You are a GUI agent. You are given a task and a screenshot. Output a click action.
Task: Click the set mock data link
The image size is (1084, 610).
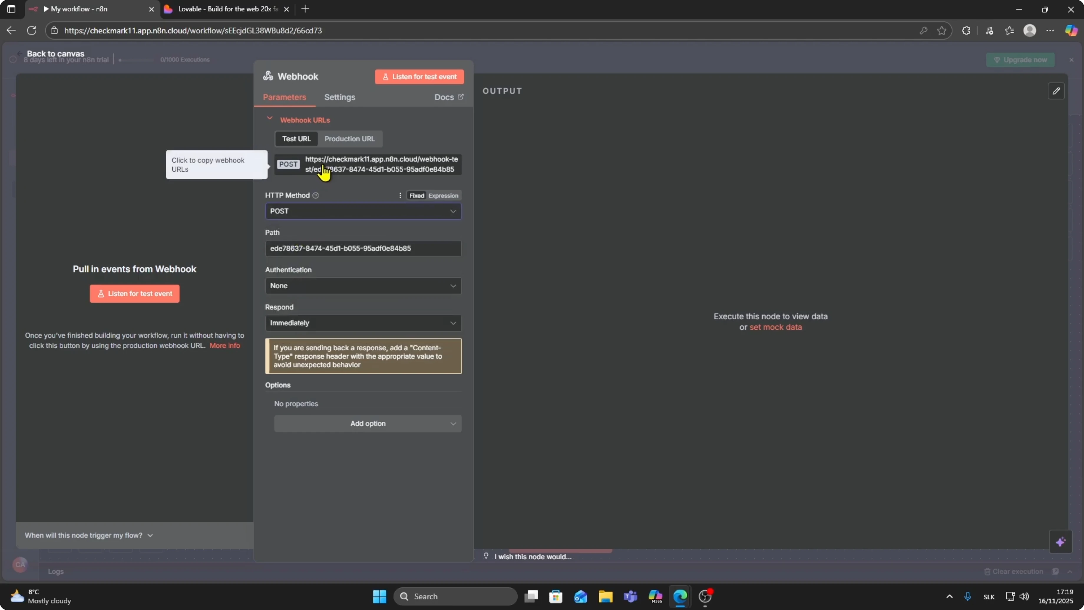[776, 327]
